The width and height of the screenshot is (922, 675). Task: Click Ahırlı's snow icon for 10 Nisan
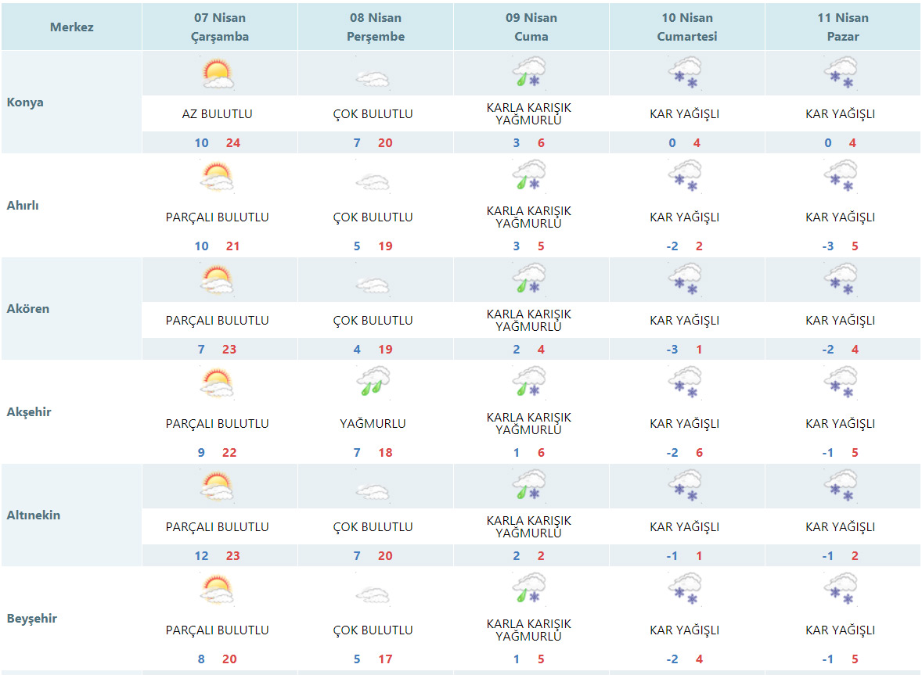coord(685,176)
